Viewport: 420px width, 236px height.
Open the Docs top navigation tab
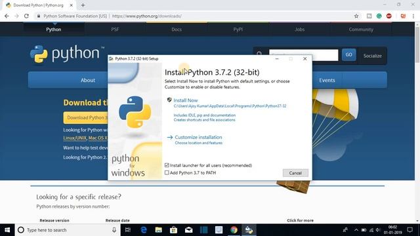pyautogui.click(x=177, y=29)
